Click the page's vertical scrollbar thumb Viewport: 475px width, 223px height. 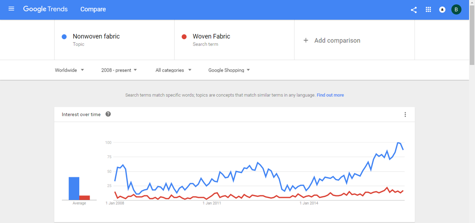click(472, 33)
